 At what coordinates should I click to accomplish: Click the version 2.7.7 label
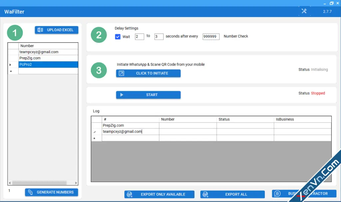coord(327,12)
